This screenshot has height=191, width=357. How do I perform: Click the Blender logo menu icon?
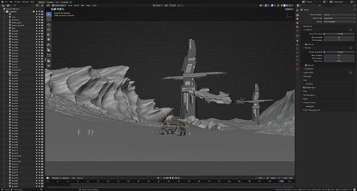coord(2,2)
